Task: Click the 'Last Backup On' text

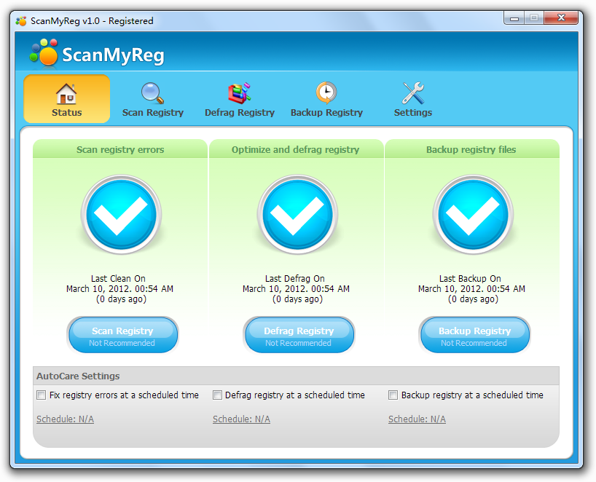Action: click(x=470, y=278)
